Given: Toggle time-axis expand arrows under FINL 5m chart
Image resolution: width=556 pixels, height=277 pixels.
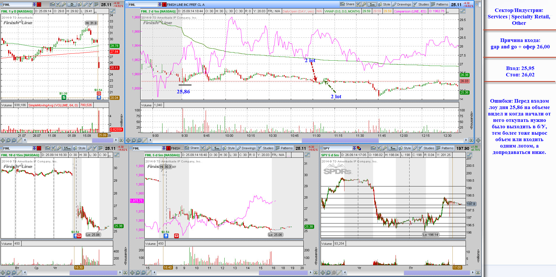Looking at the screenshot, I should click(x=316, y=273).
